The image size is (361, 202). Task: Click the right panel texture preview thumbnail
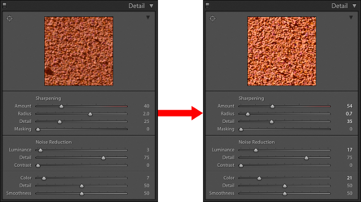(x=282, y=51)
